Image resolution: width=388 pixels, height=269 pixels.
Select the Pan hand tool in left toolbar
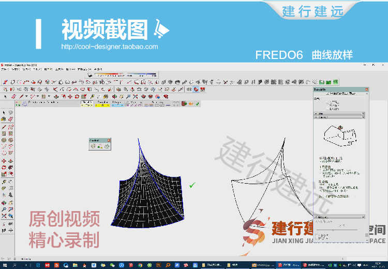(x=10, y=203)
